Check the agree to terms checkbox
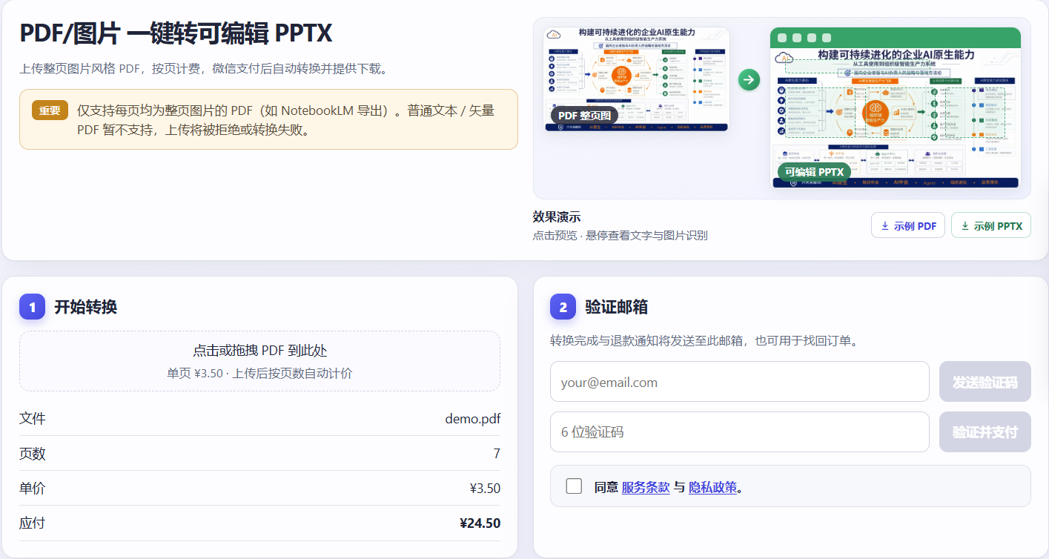1049x559 pixels. click(x=574, y=486)
